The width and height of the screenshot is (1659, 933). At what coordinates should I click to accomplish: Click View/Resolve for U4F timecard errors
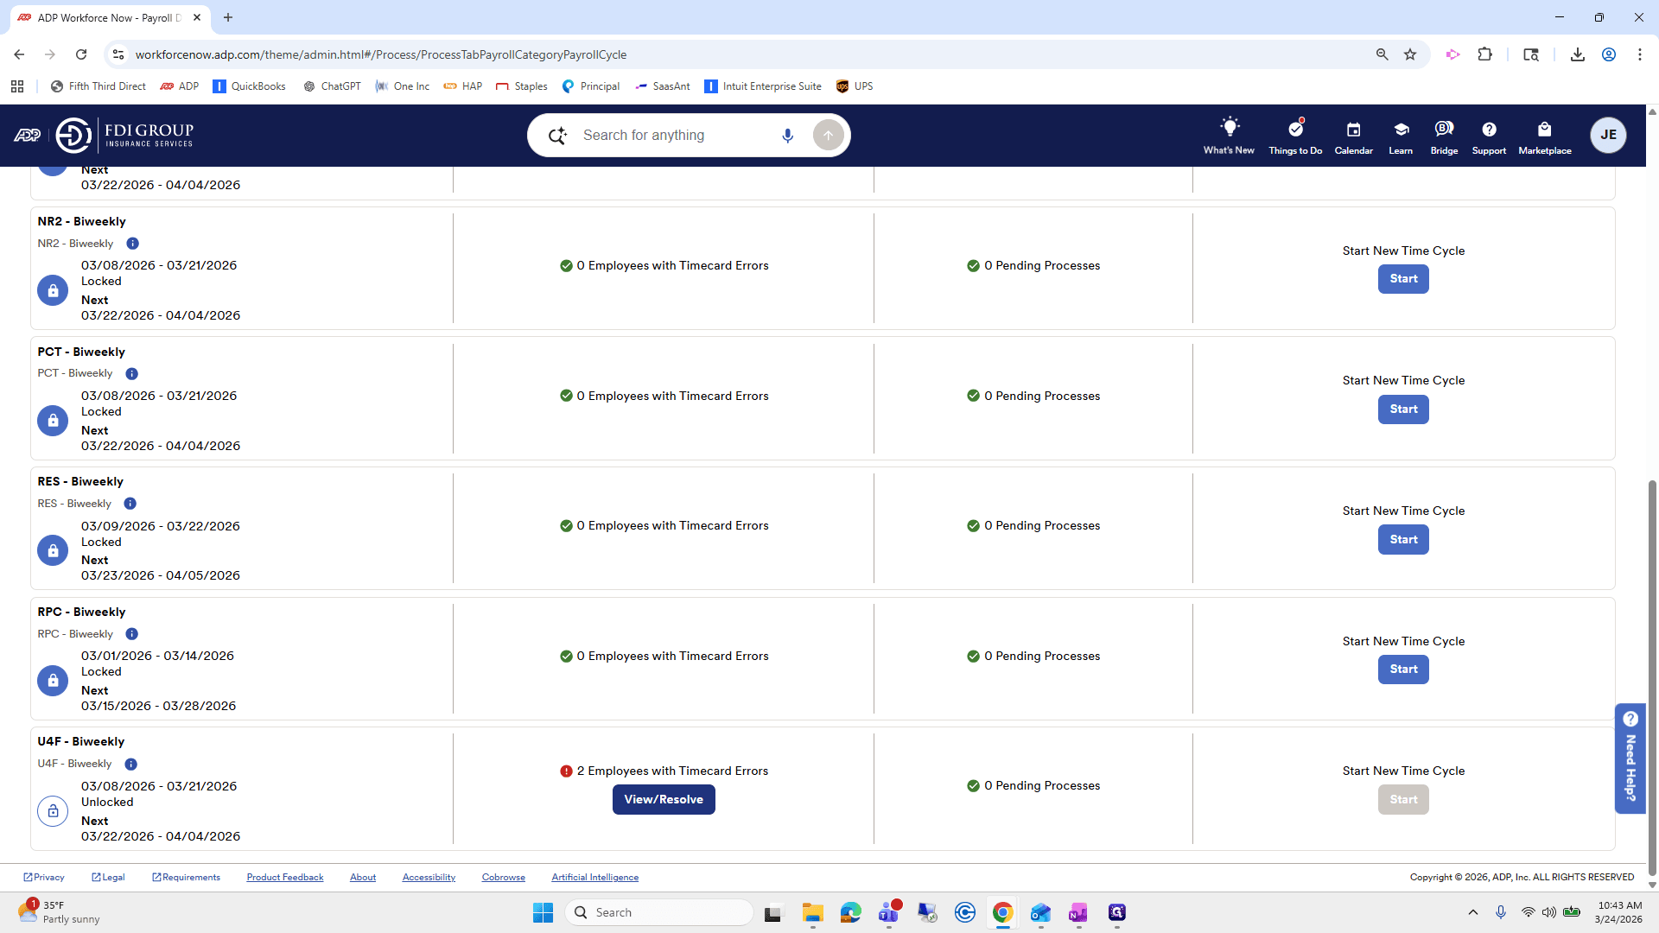pyautogui.click(x=664, y=800)
